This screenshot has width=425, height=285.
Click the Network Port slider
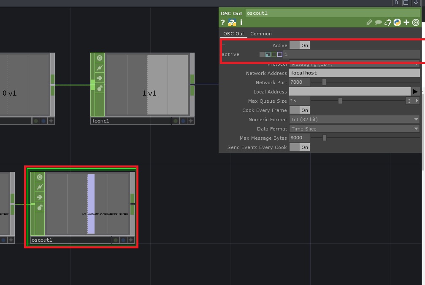pos(365,82)
